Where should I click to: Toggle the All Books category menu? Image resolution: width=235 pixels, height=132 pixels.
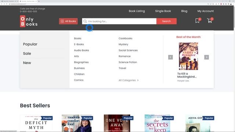click(x=68, y=21)
